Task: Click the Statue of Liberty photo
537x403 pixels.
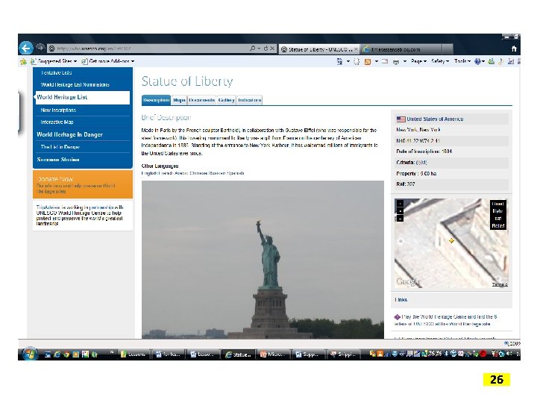Action: tap(263, 260)
